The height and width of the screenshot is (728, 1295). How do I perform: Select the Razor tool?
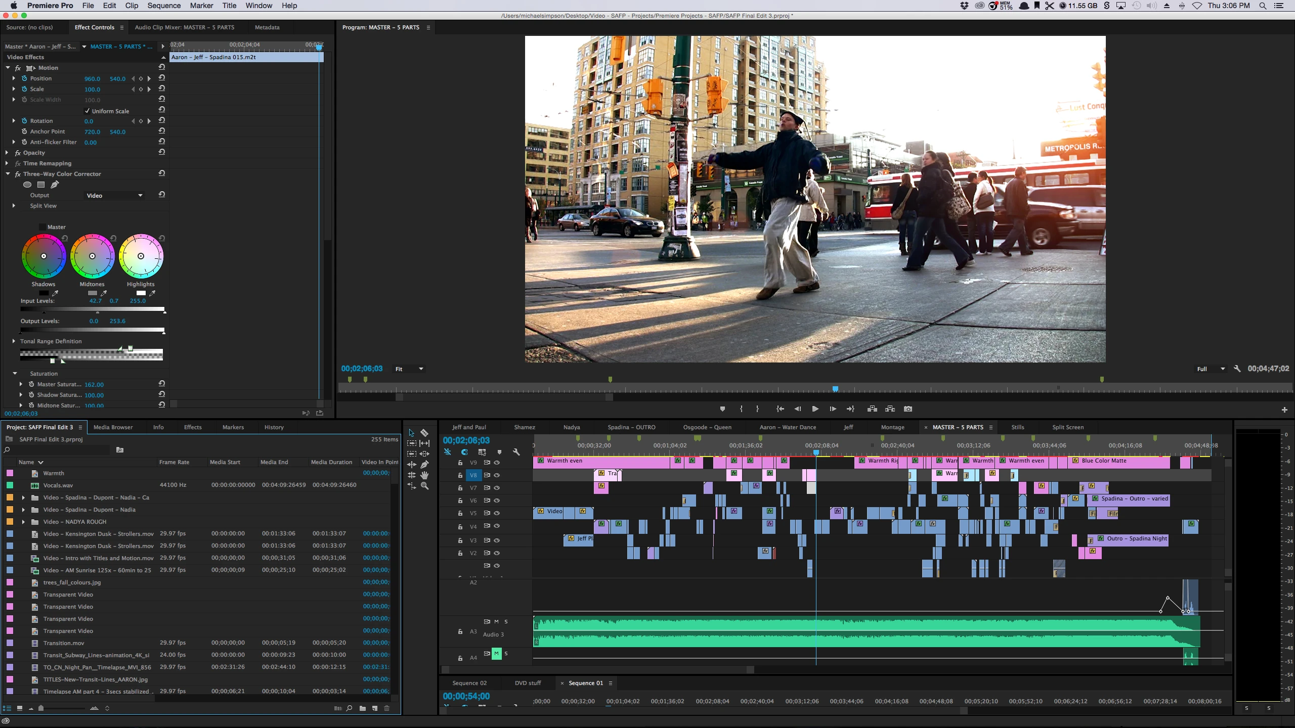(x=424, y=433)
